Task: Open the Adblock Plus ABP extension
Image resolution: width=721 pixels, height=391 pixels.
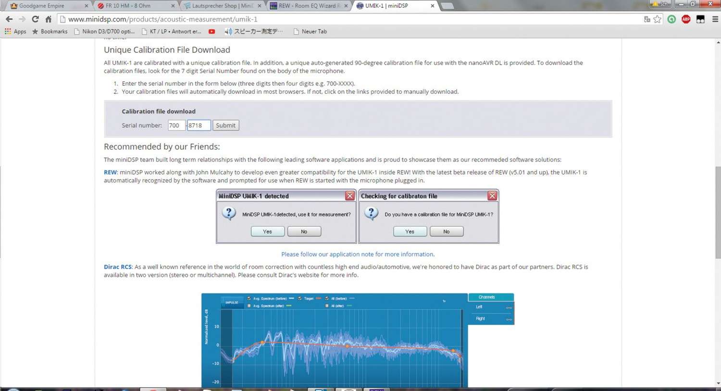Action: tap(686, 19)
